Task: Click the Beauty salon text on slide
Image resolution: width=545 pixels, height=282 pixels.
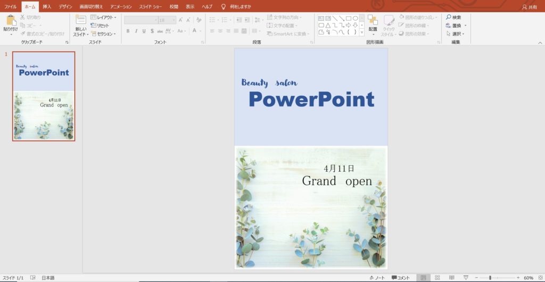Action: [x=269, y=82]
